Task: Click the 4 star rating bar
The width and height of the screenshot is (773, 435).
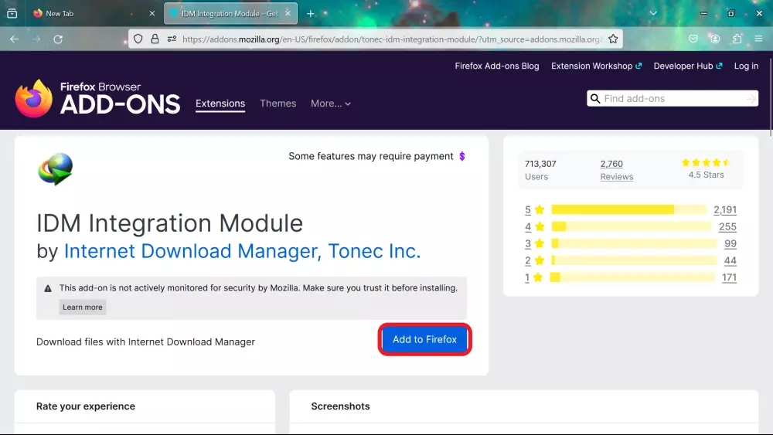Action: click(x=631, y=226)
